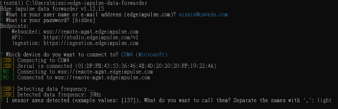
Task: Click the green question mark before username prompt
Action: 2,15
